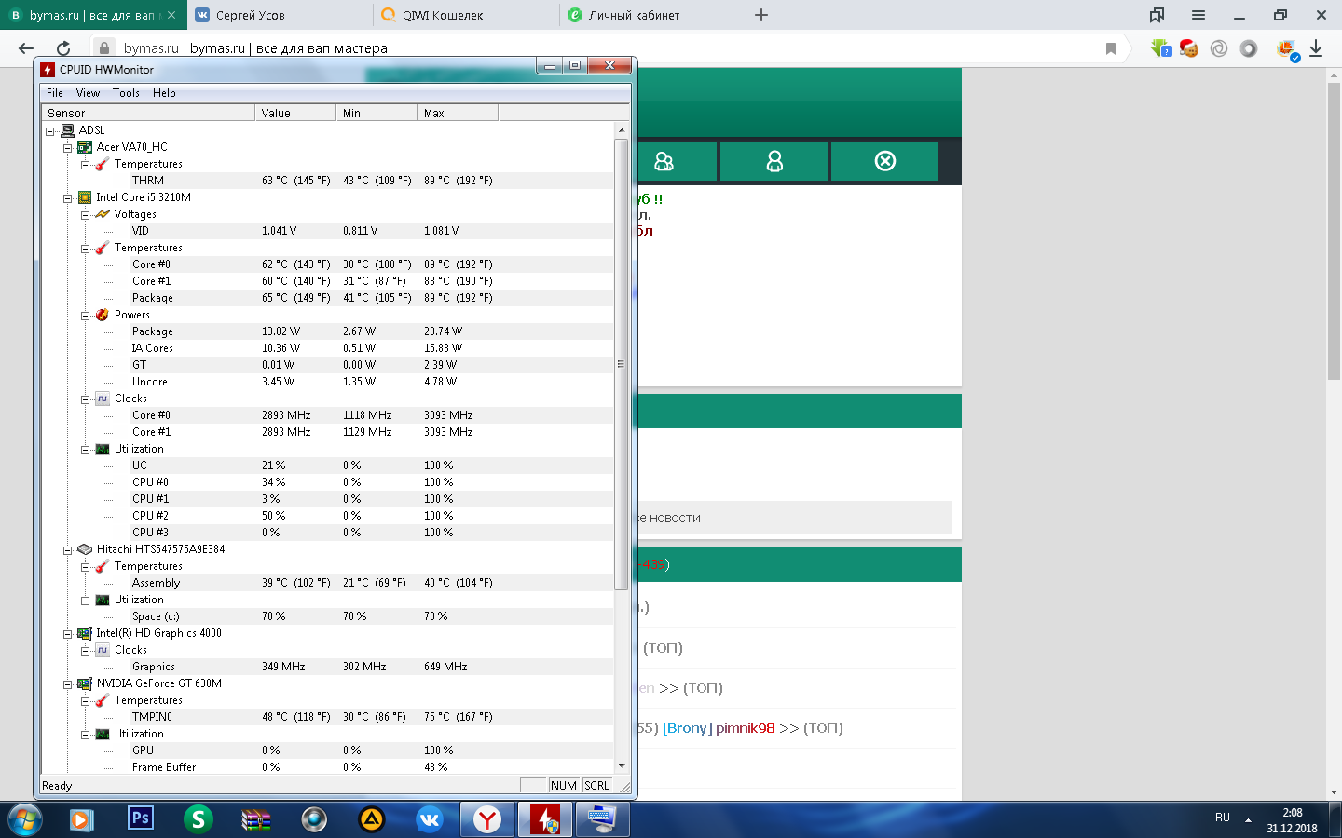1342x838 pixels.
Task: Open the Tools menu in HWMonitor
Action: 126,93
